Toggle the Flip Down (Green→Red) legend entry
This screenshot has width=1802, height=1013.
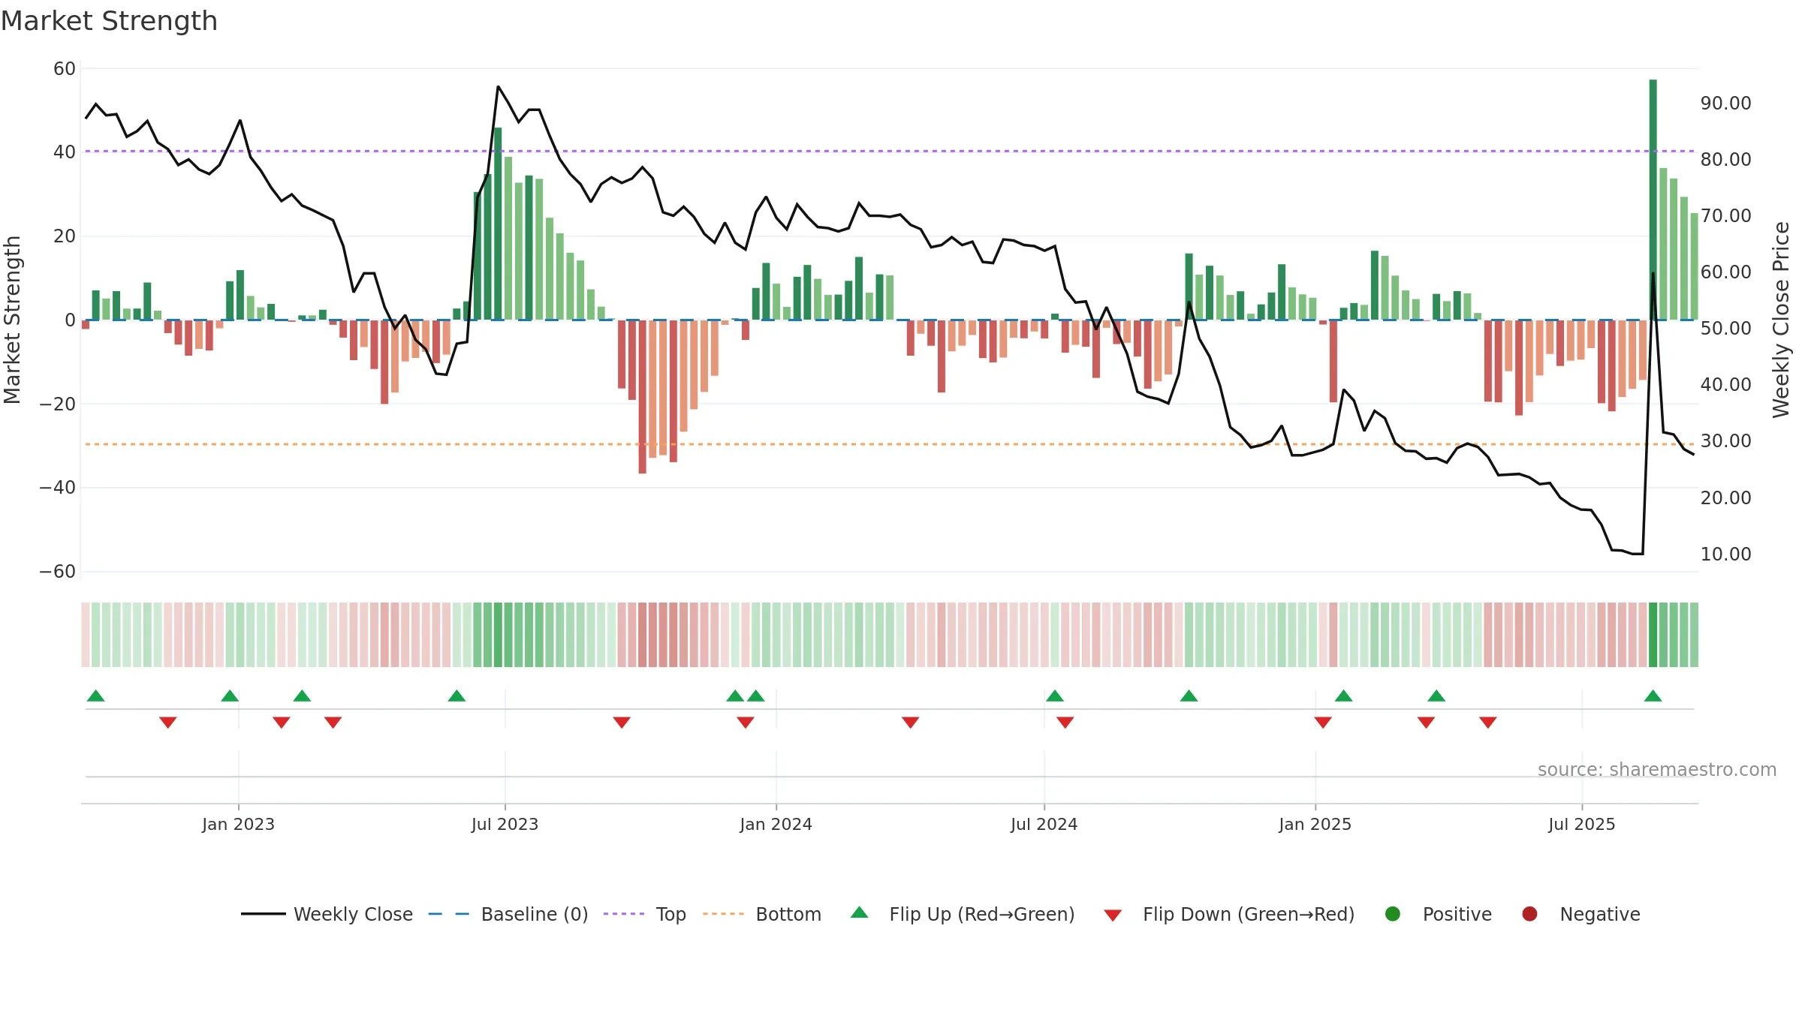click(x=1229, y=914)
